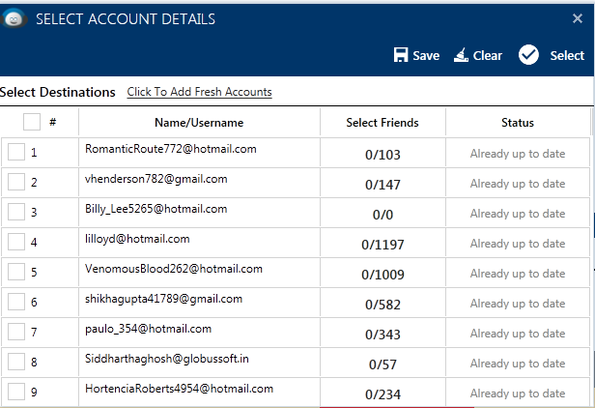Image resolution: width=595 pixels, height=408 pixels.
Task: Sort by the Name/Username column header
Action: [x=199, y=123]
